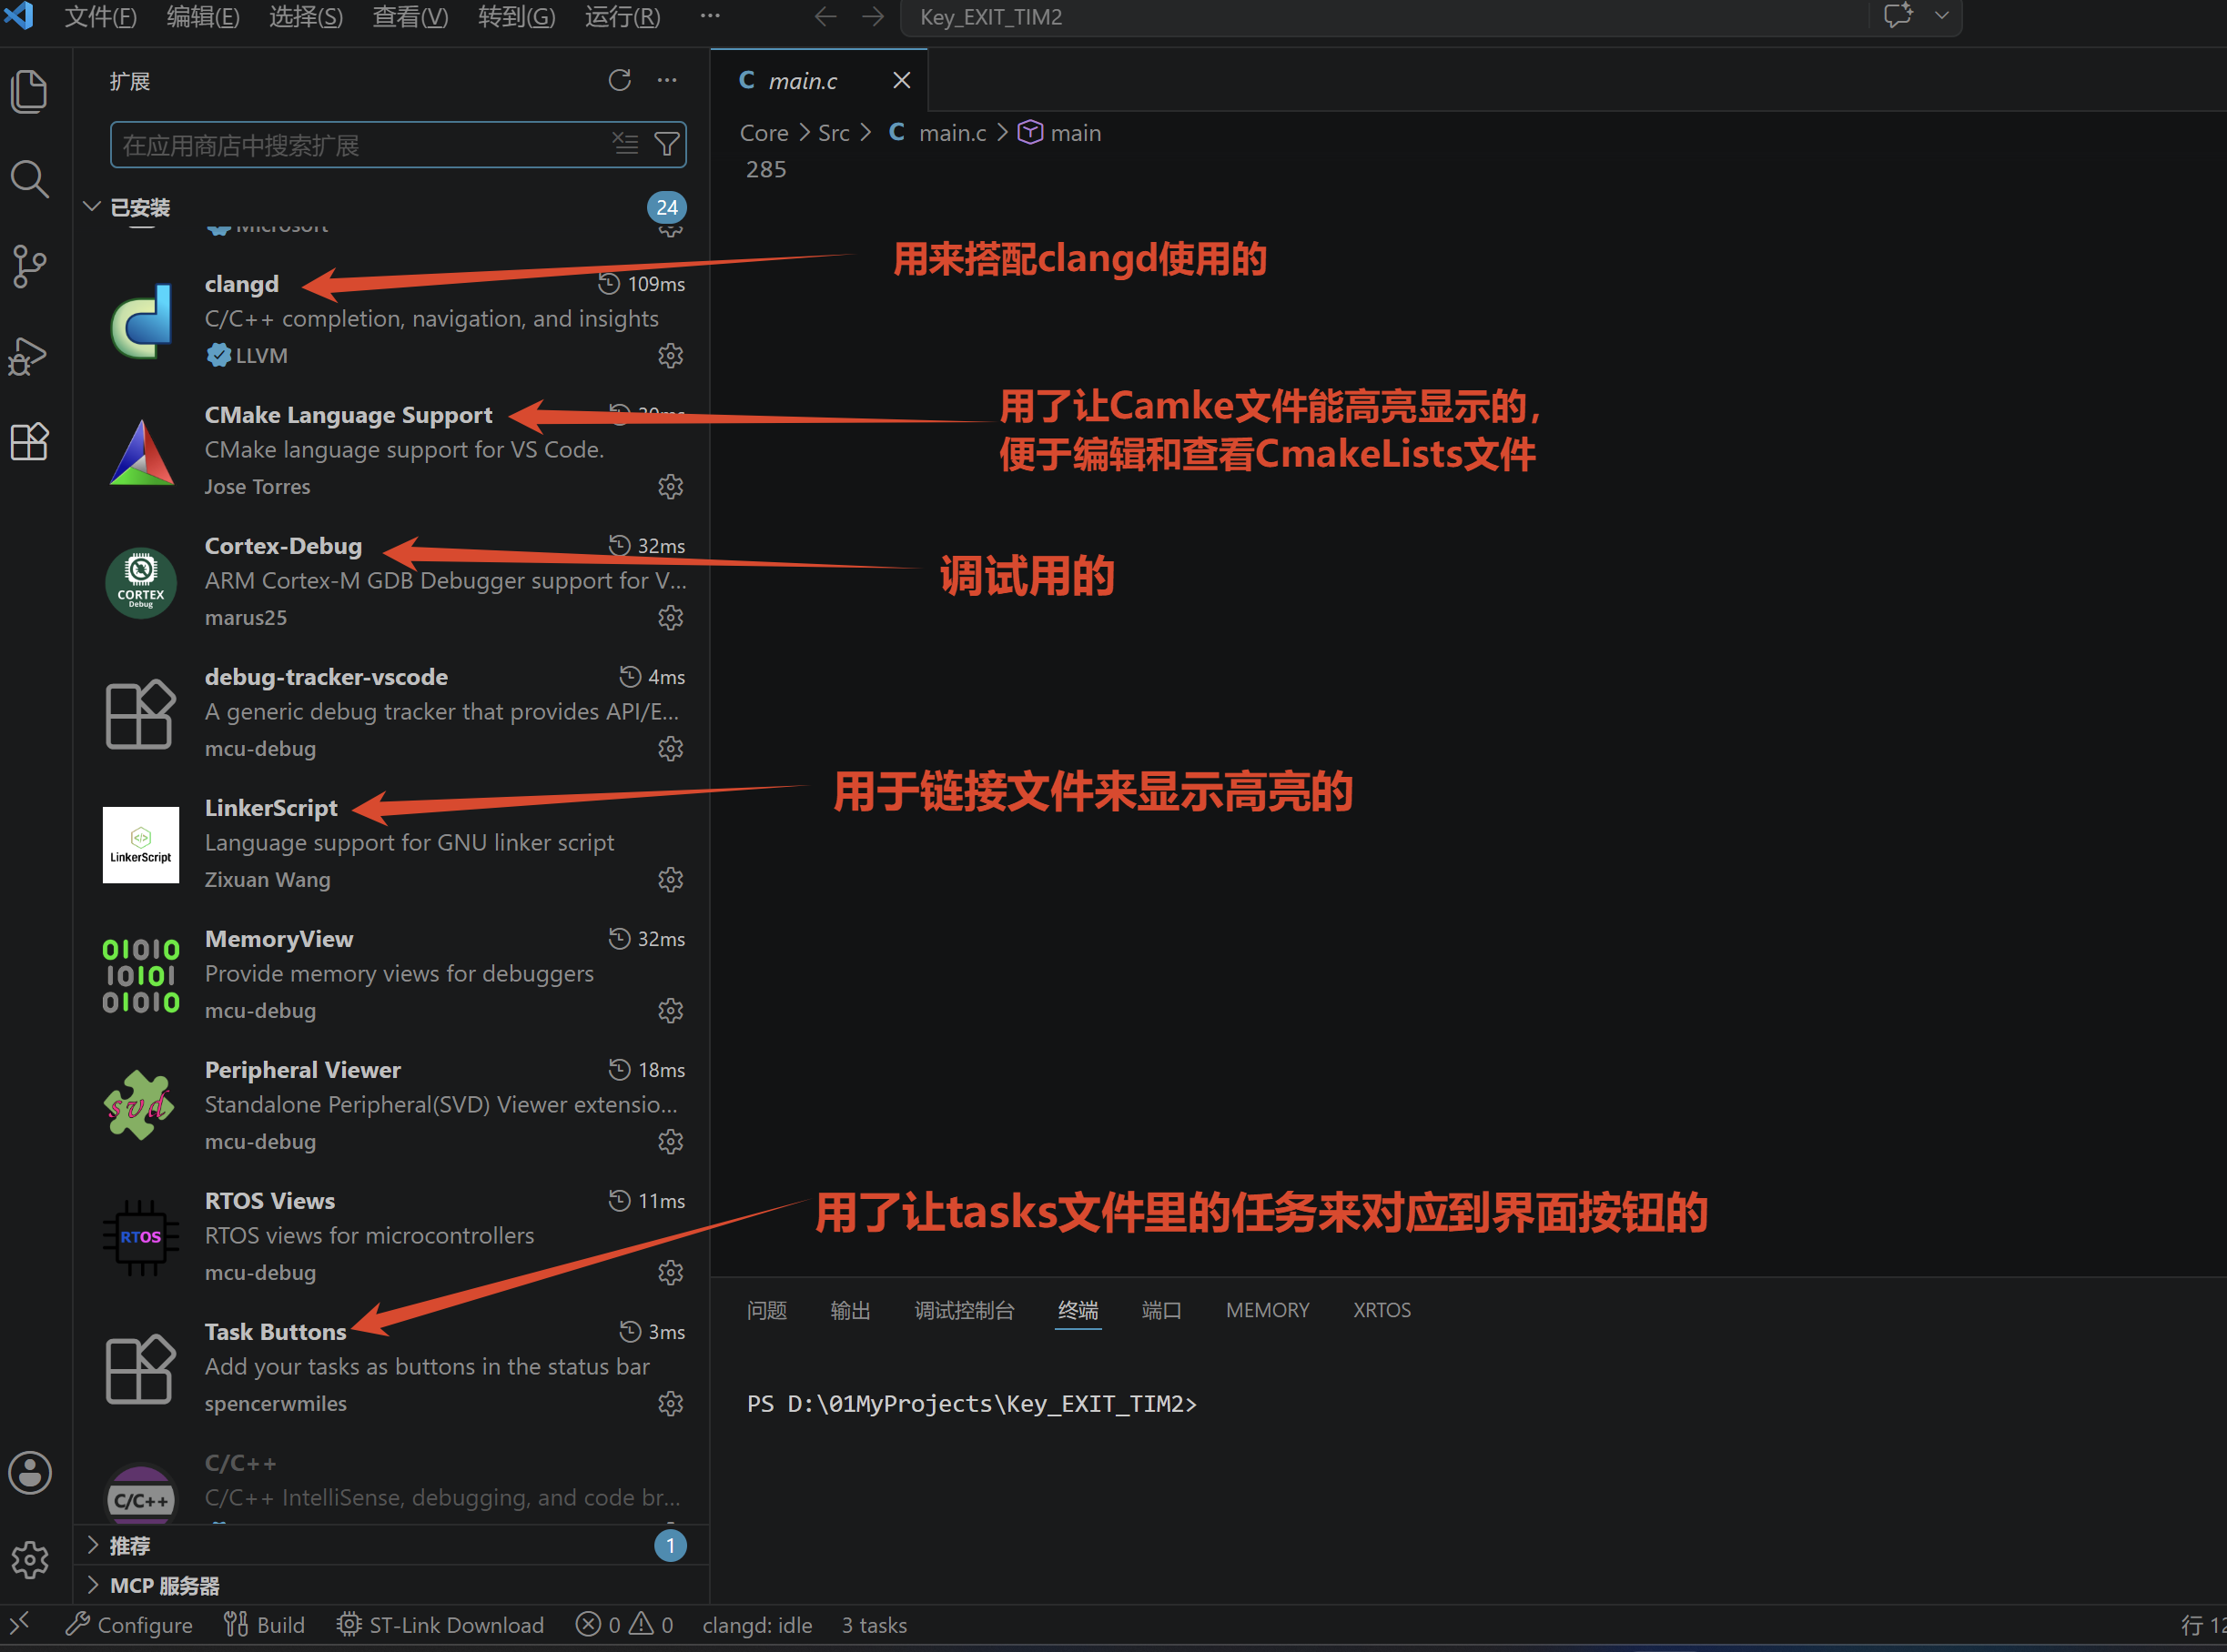The image size is (2227, 1652).
Task: Open the CMake Language Support entry
Action: point(392,450)
